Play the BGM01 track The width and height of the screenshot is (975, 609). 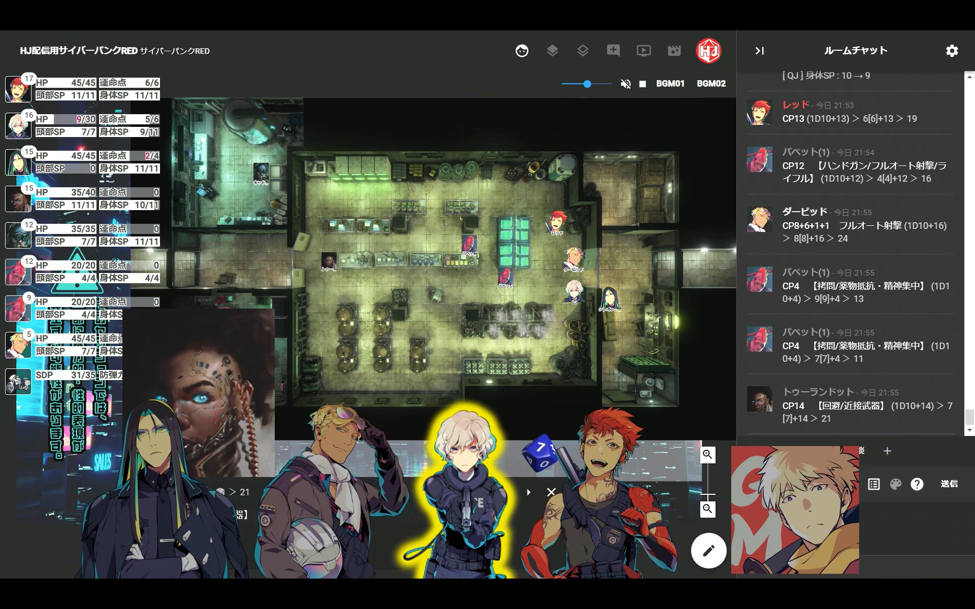670,84
